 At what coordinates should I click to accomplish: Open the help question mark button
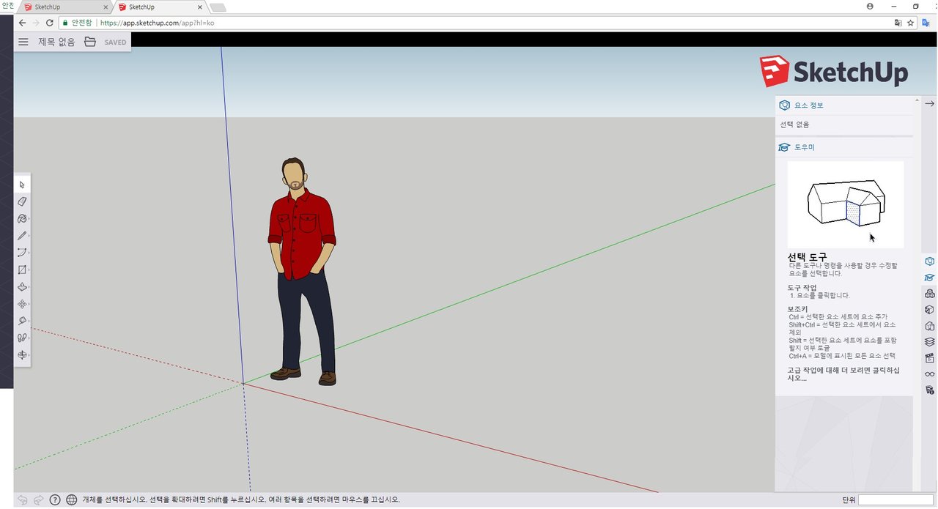coord(55,499)
